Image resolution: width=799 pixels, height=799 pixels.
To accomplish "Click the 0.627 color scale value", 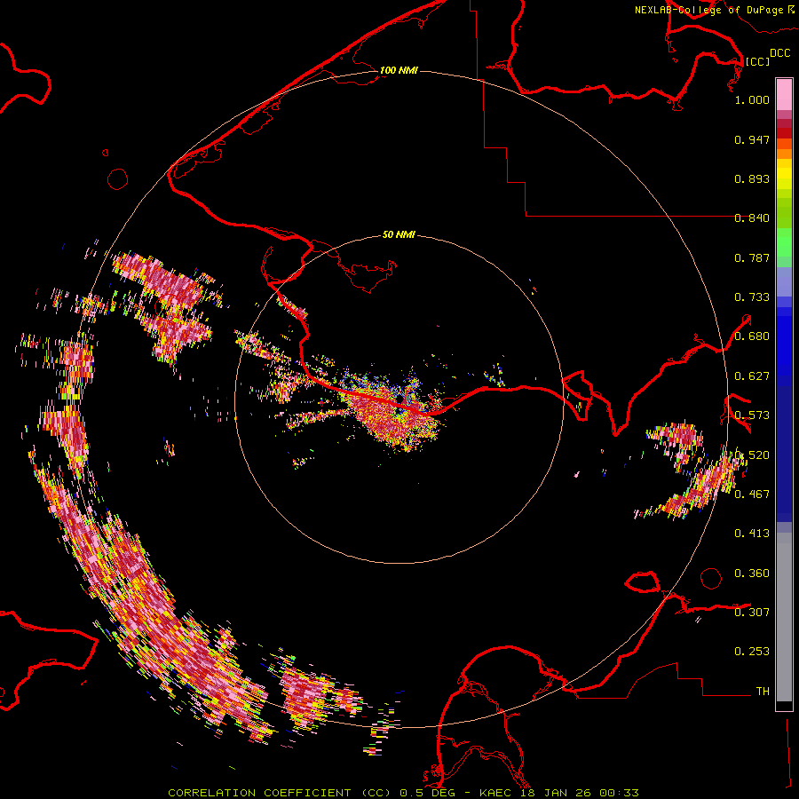I will coord(752,376).
